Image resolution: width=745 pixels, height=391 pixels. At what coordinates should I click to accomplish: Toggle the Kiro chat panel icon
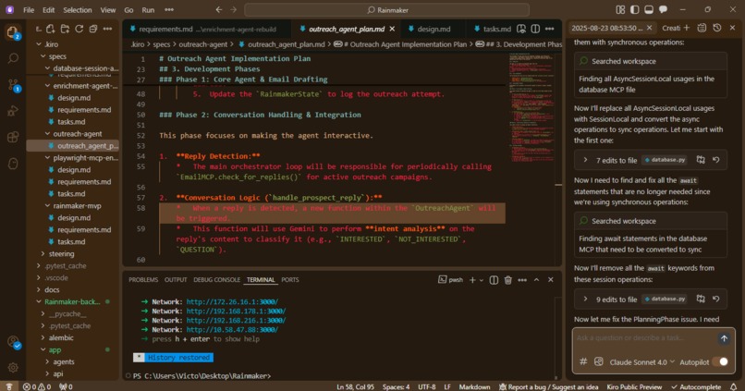pos(664,9)
